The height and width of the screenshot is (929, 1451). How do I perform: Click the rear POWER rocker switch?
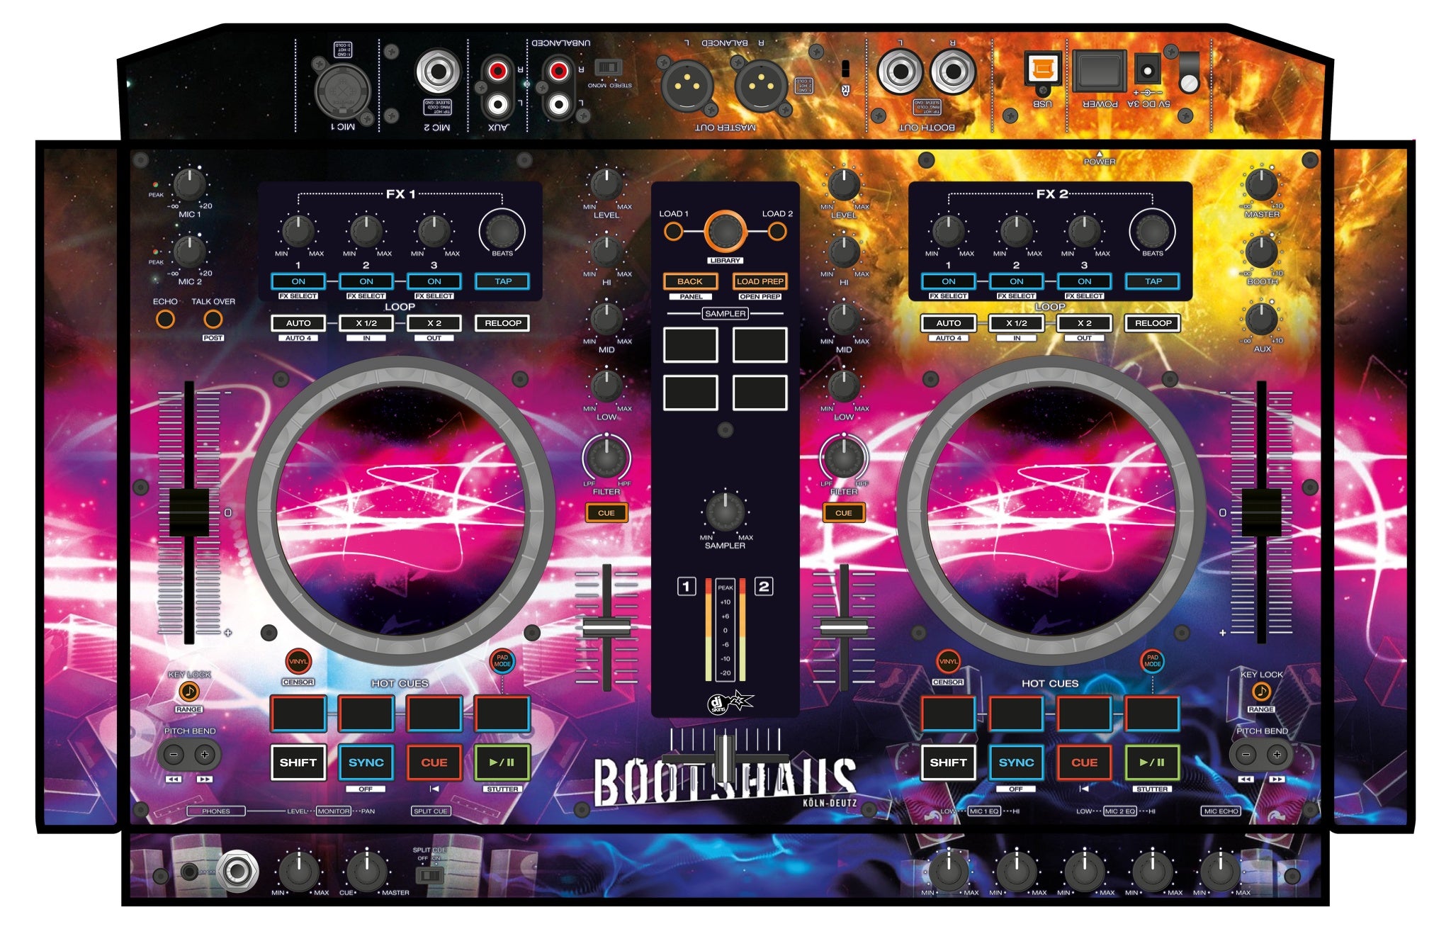(1098, 71)
